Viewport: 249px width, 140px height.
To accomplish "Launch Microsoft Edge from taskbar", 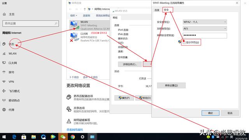I will pos(14,137).
